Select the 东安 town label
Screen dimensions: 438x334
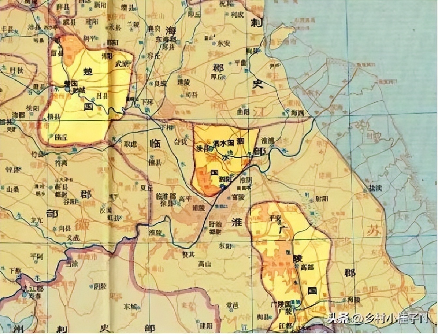pos(224,43)
